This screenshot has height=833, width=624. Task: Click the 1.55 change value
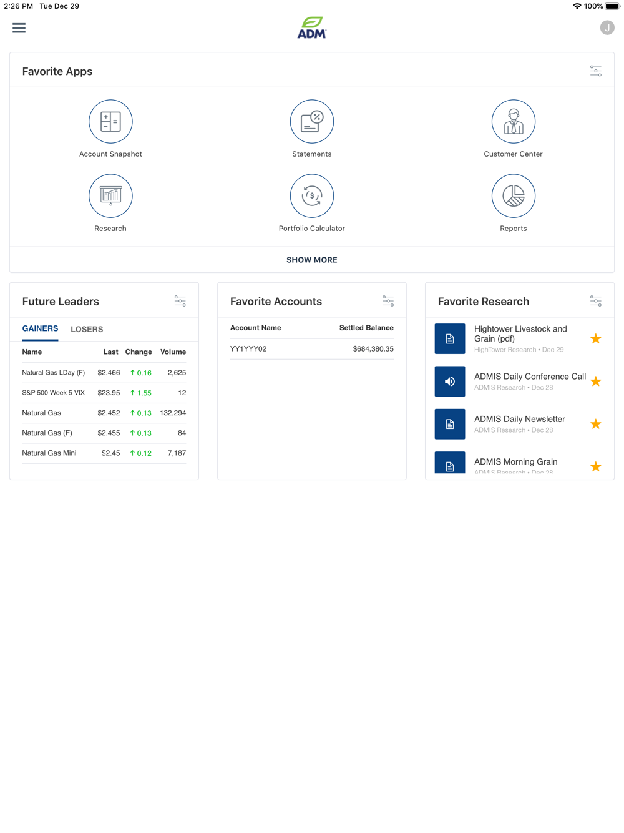(141, 393)
